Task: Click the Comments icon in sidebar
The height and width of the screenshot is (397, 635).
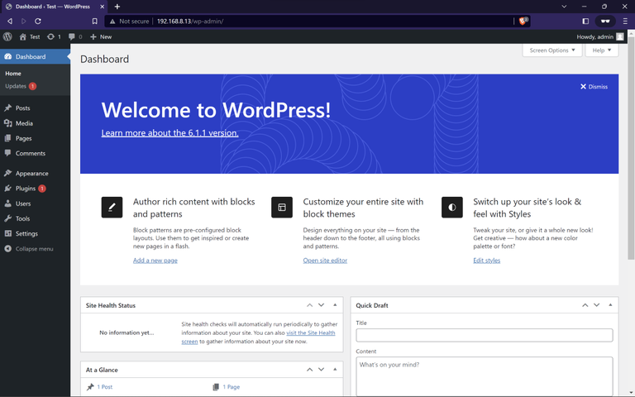Action: (x=7, y=153)
